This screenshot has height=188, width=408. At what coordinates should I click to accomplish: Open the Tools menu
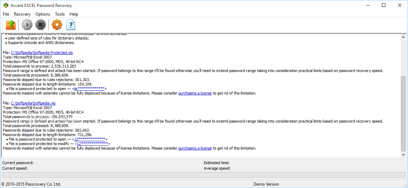(60, 14)
